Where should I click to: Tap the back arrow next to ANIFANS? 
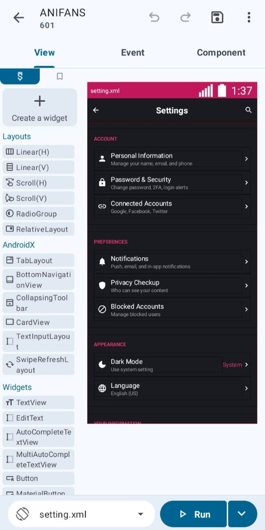tap(19, 18)
